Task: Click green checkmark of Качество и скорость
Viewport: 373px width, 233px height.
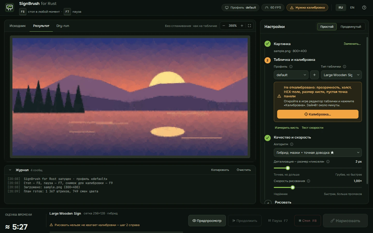Action: point(268,138)
